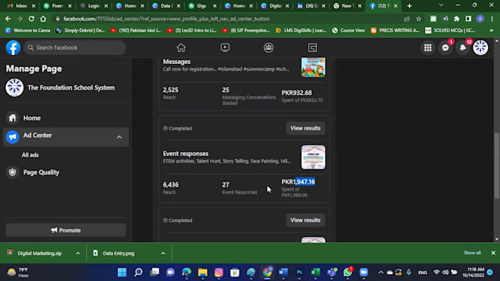Show more bookmarks chevron
The height and width of the screenshot is (281, 500).
(491, 30)
